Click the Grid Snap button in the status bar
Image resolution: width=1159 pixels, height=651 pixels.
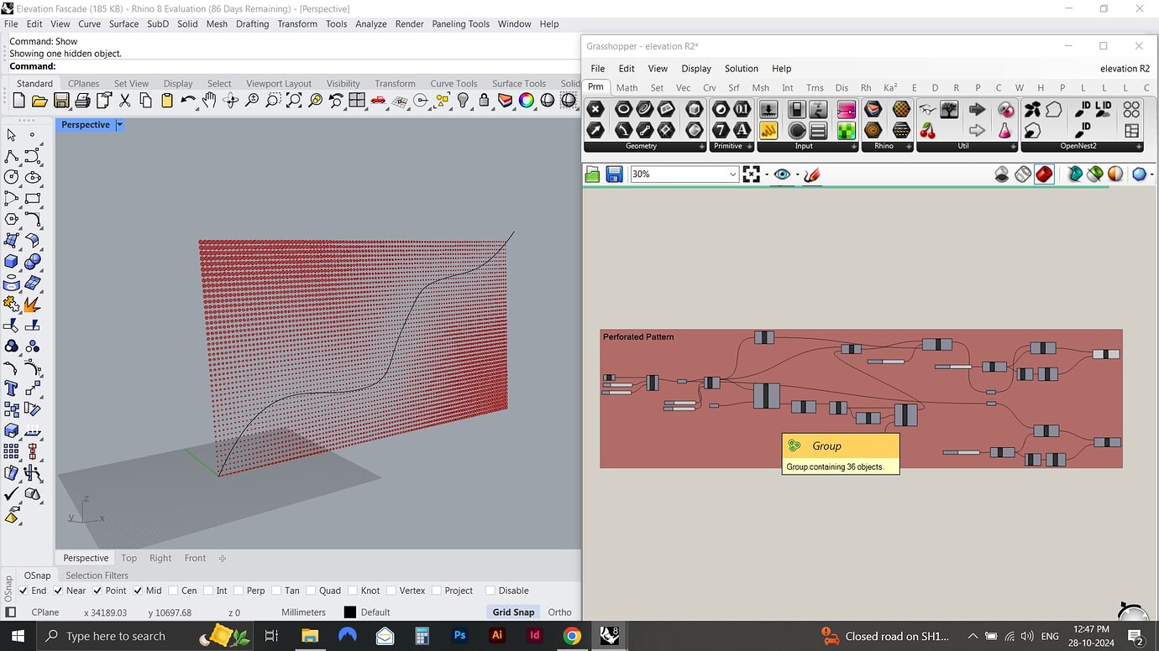[x=513, y=612]
